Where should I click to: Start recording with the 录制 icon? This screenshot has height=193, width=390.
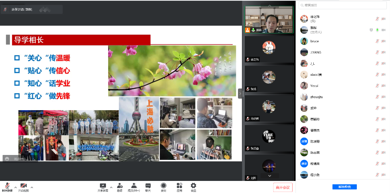click(163, 186)
